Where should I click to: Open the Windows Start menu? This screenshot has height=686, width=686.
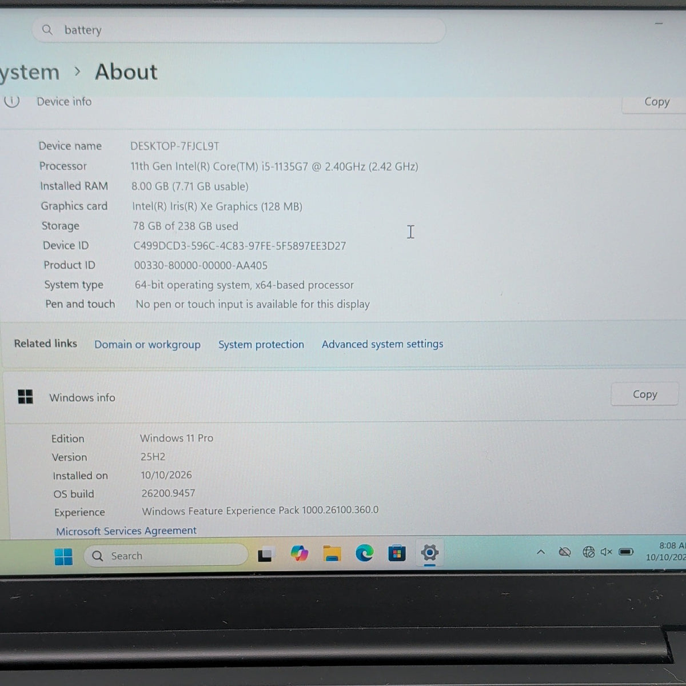(x=63, y=556)
